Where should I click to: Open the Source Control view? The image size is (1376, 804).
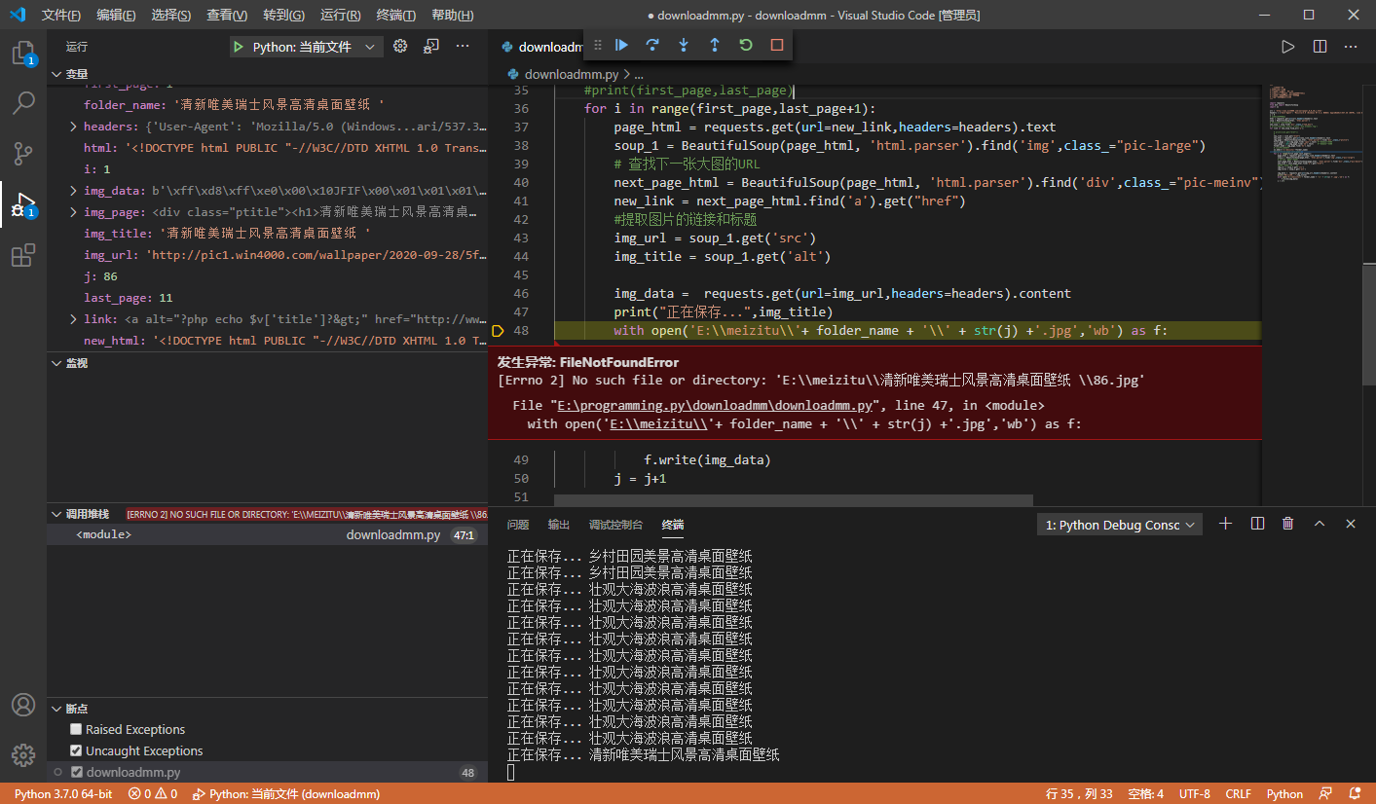point(23,154)
